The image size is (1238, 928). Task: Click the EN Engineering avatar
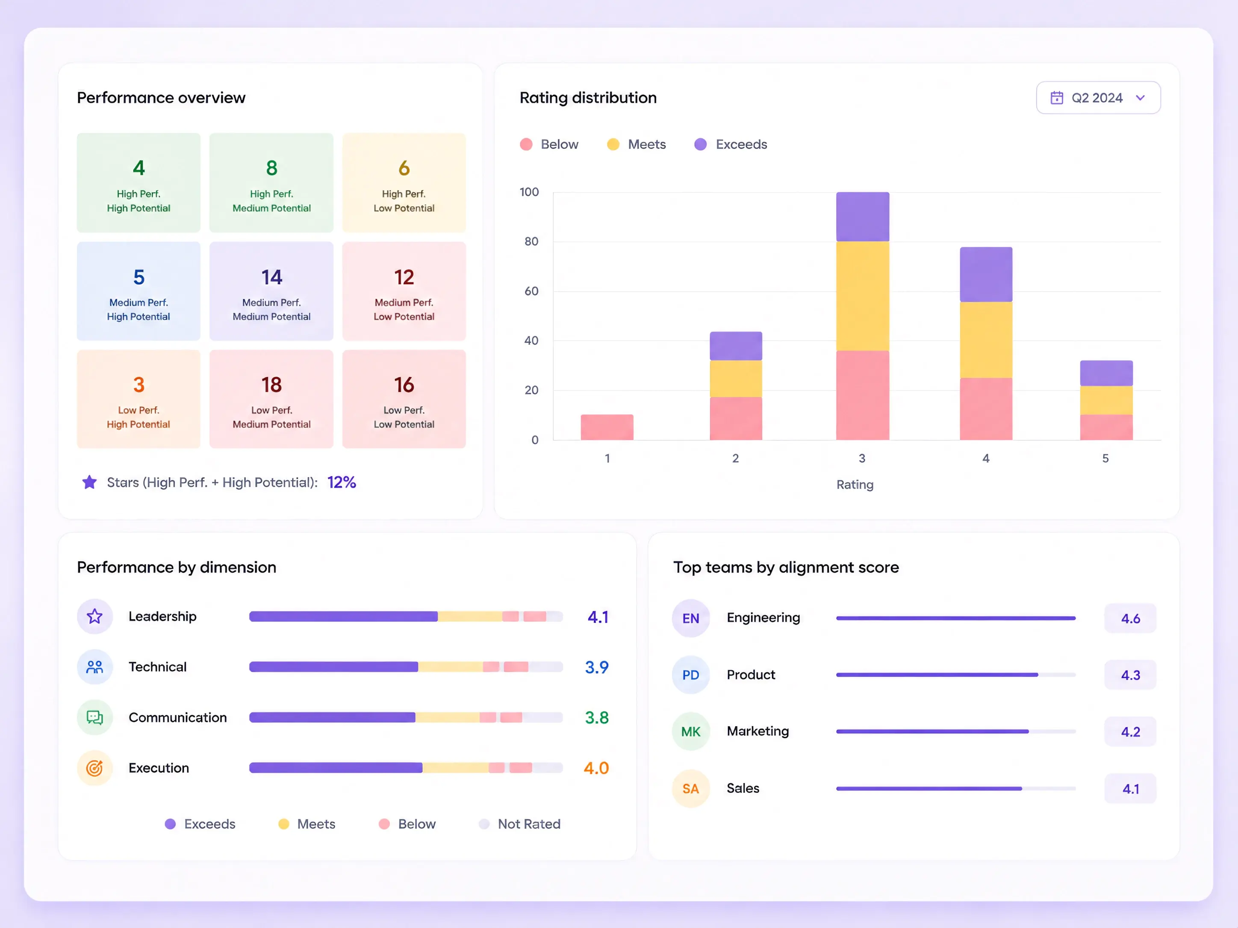pos(691,618)
